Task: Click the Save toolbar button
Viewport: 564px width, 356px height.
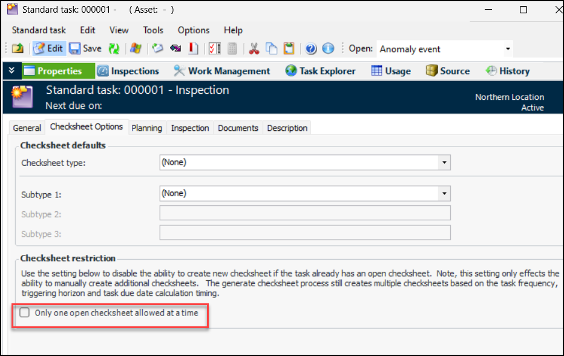Action: pos(85,49)
